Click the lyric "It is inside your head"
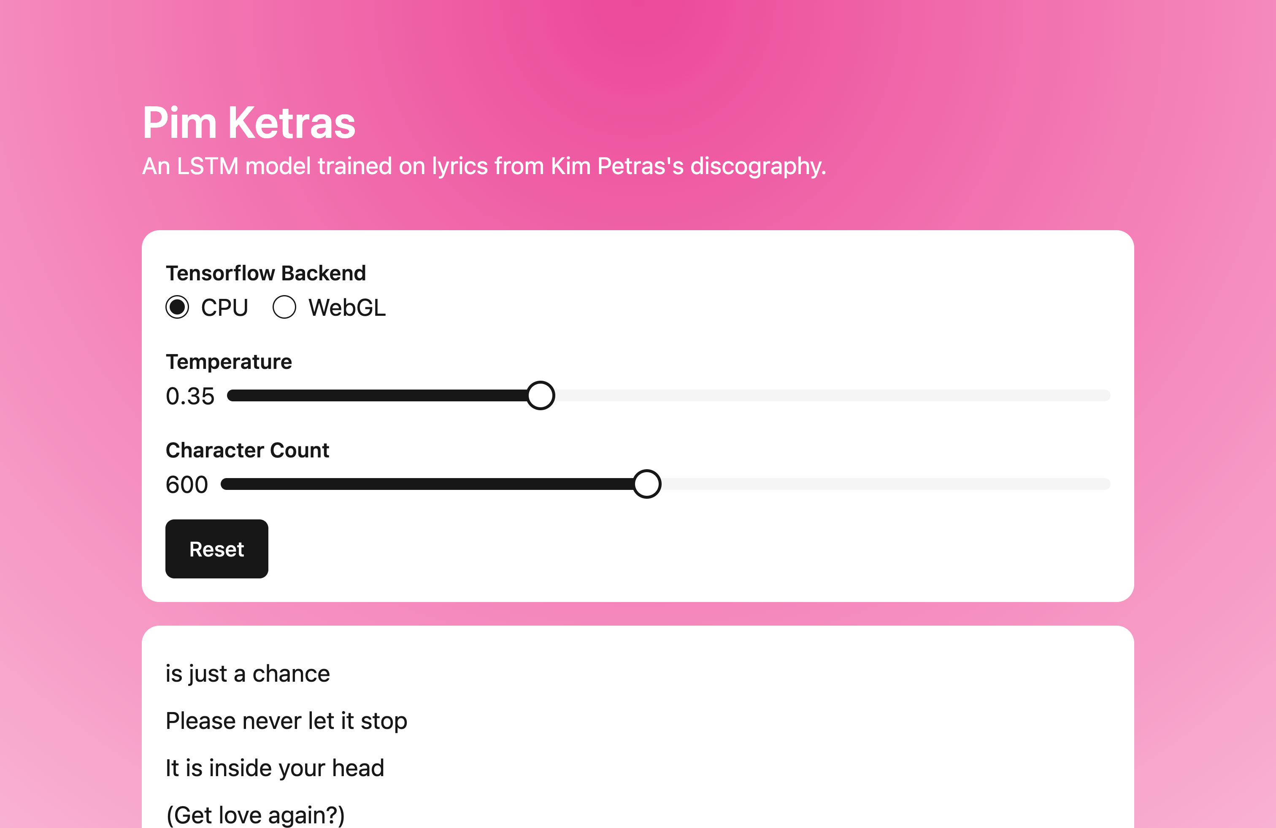This screenshot has width=1276, height=828. coord(275,768)
